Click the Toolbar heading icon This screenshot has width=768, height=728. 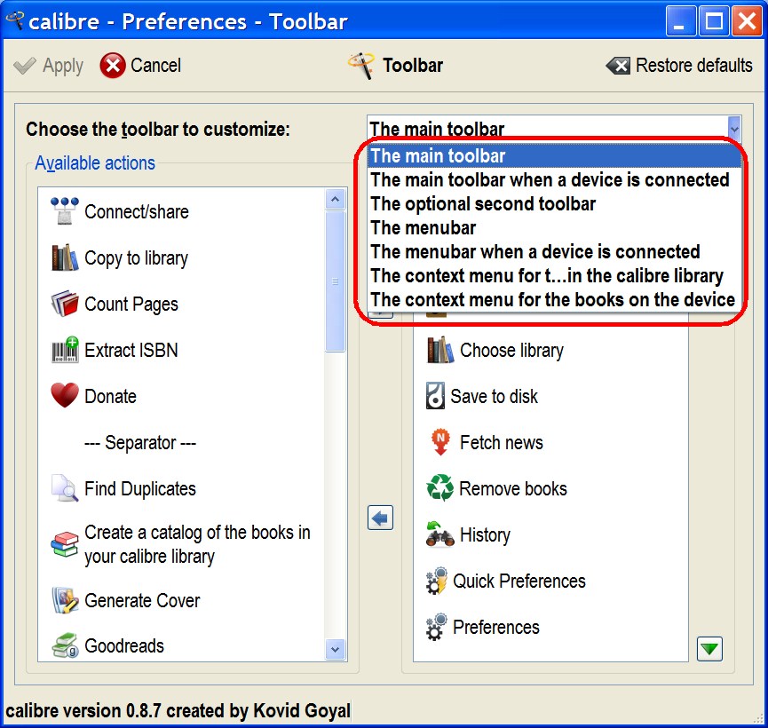(361, 65)
